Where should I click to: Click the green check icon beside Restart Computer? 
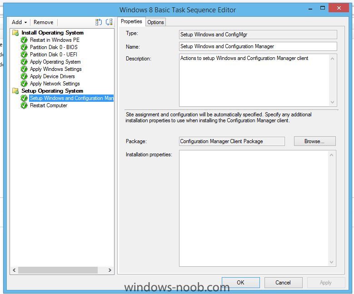tap(24, 105)
